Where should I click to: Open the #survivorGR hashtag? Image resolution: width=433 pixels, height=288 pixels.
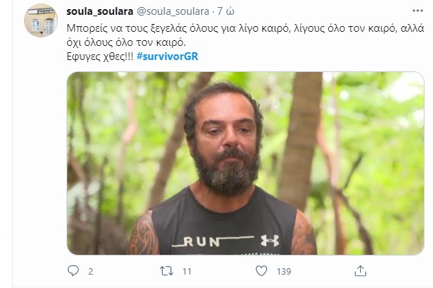168,56
